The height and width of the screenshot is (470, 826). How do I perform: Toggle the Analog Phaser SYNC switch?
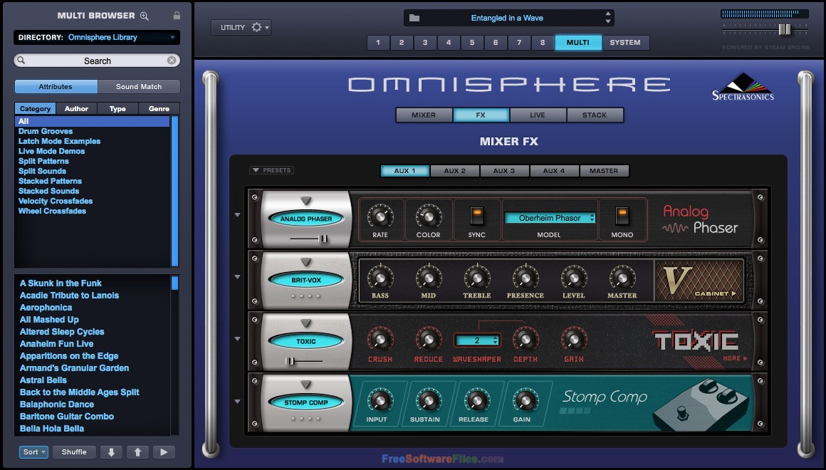click(477, 216)
